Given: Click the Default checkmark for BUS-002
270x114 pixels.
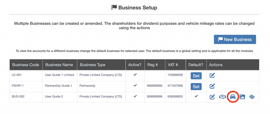Looking at the screenshot, I should [196, 96].
